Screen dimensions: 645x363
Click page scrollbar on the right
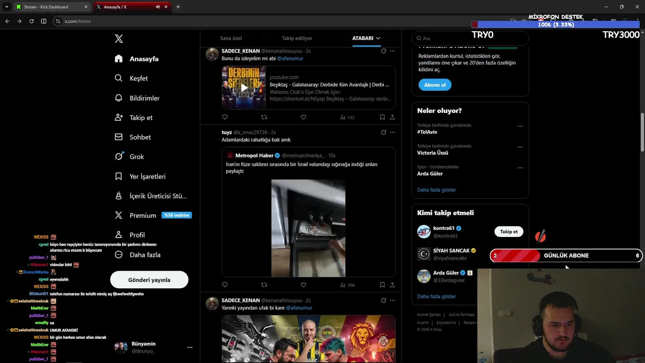click(642, 132)
